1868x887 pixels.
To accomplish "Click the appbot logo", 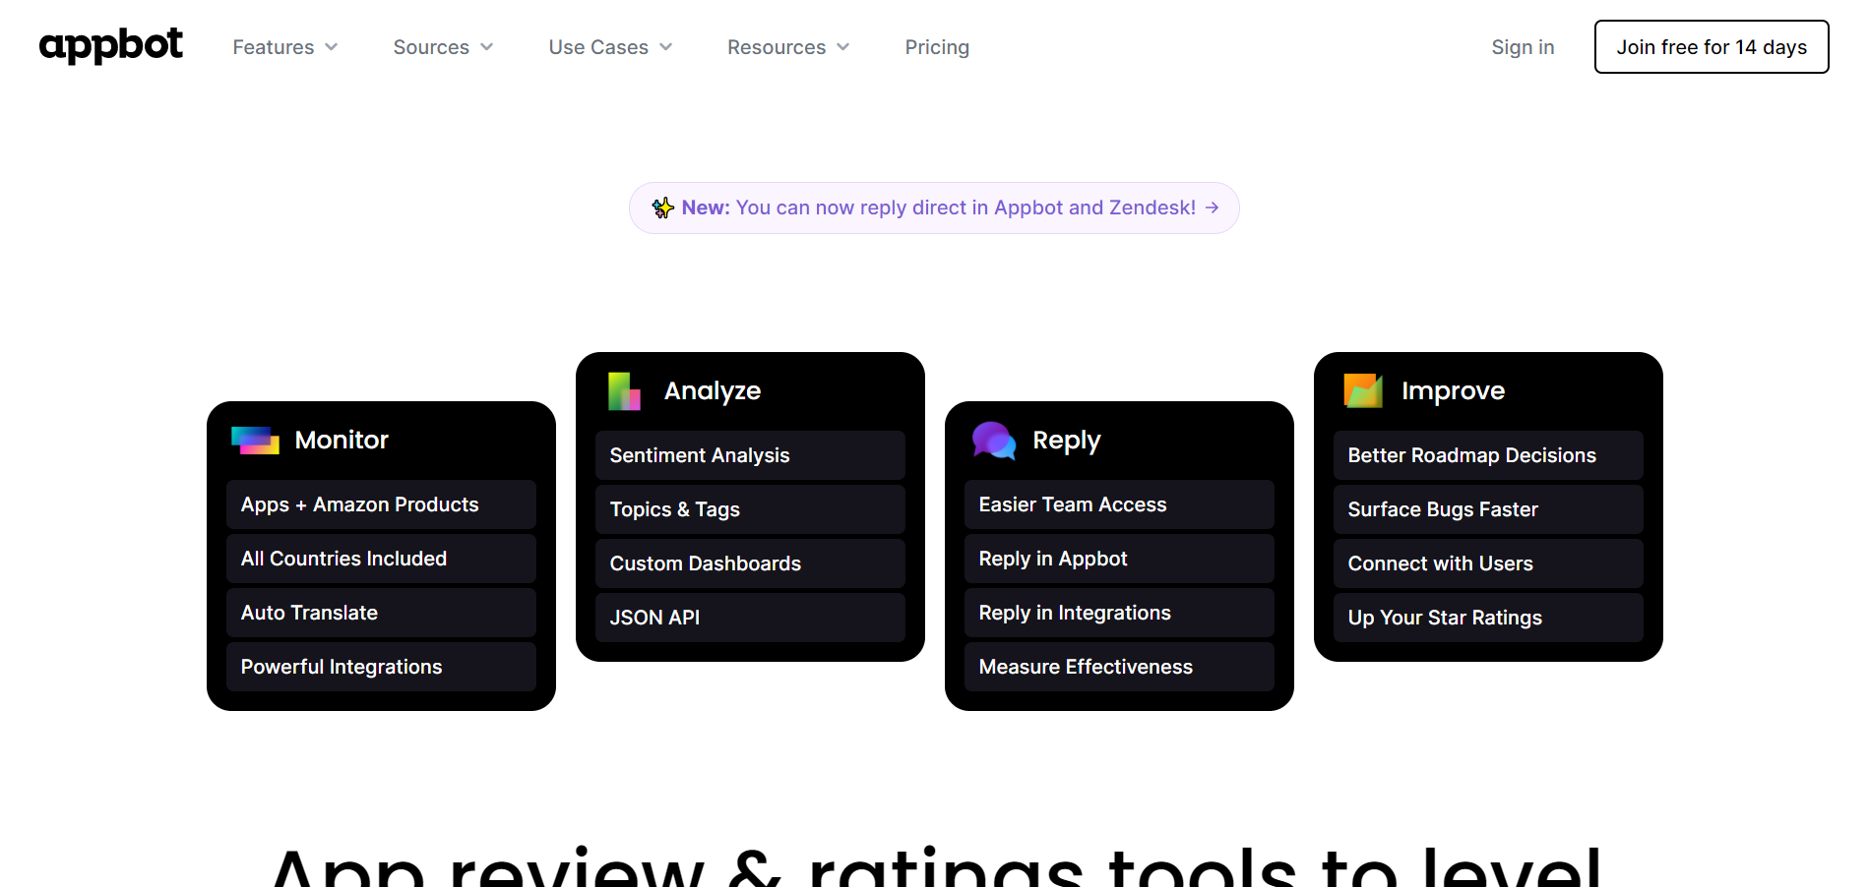I will click(x=110, y=45).
